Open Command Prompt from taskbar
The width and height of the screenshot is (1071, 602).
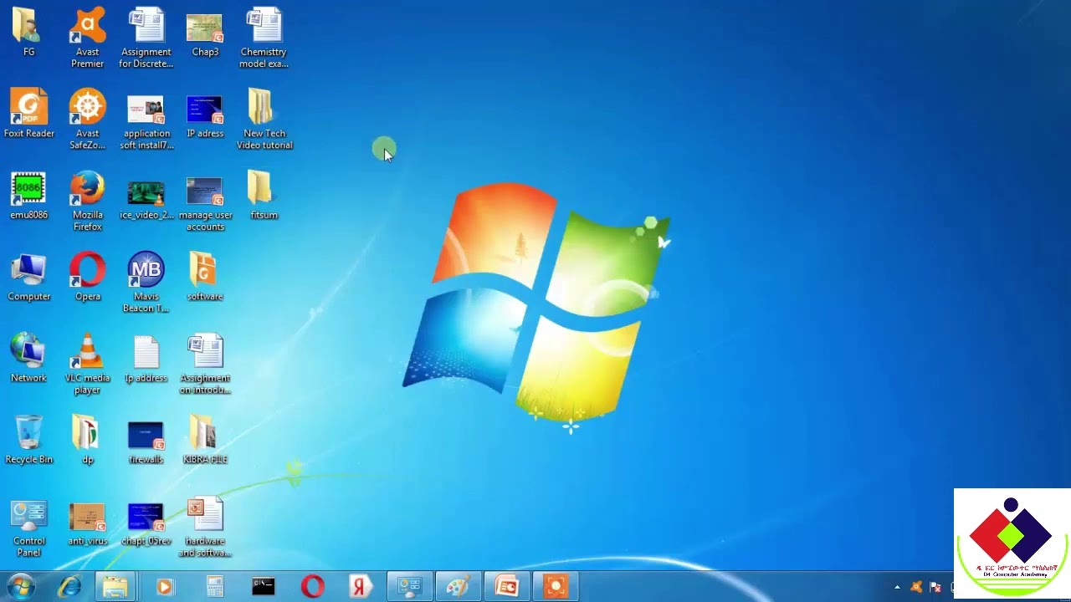[264, 587]
